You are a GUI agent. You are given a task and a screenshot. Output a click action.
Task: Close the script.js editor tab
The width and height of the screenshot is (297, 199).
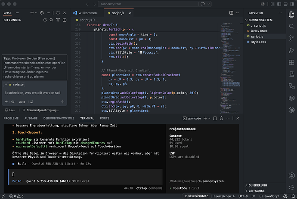pyautogui.click(x=130, y=13)
